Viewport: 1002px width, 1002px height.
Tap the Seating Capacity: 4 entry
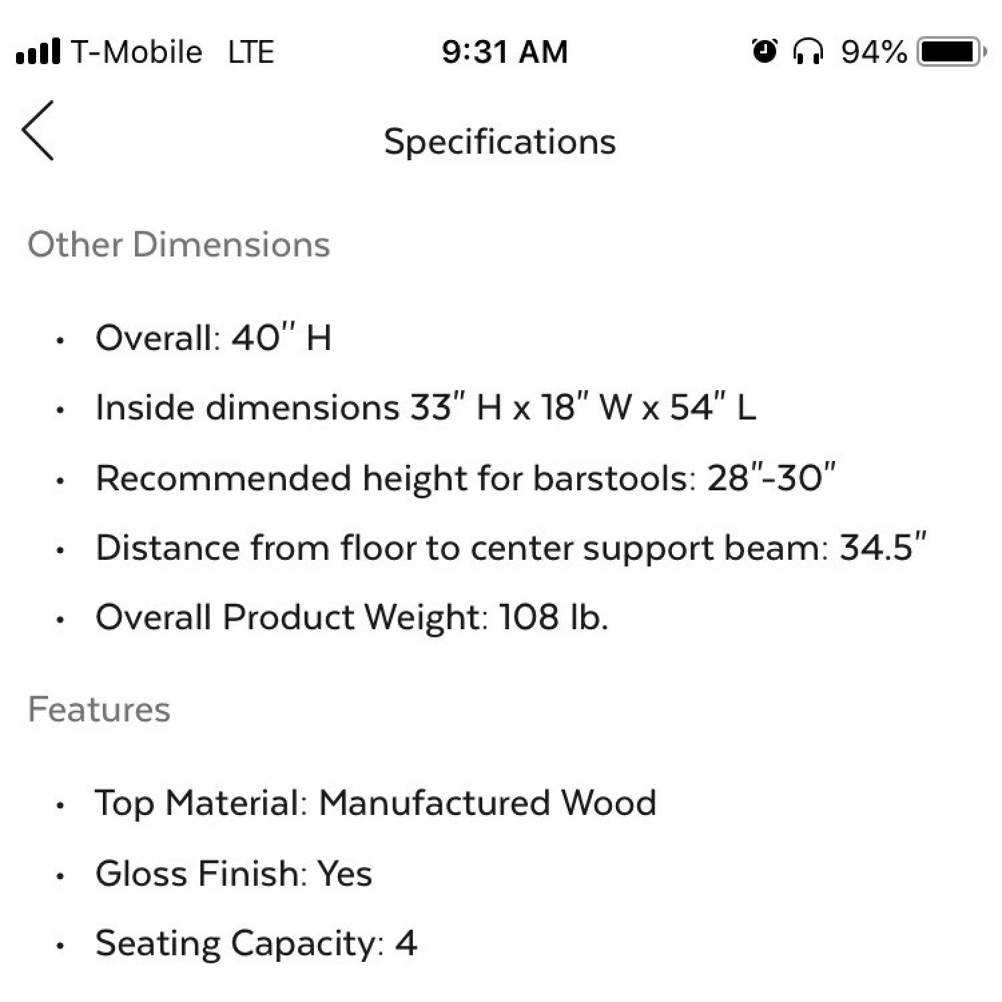(x=256, y=944)
